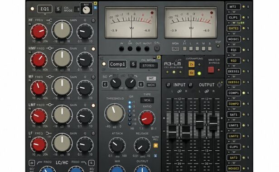Click the left sidechain listen icon in Comp1
The image size is (279, 172).
105,84
